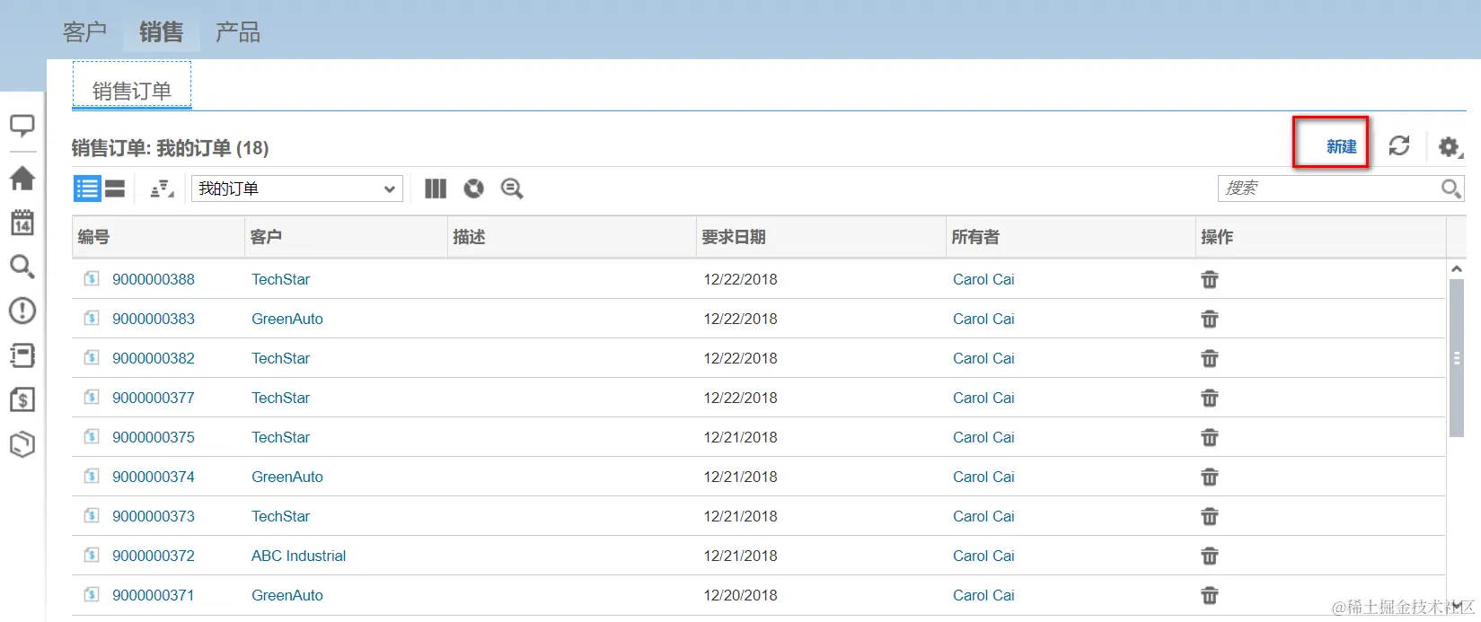Open the dollar document icon in sidebar
1481x622 pixels.
coord(22,399)
